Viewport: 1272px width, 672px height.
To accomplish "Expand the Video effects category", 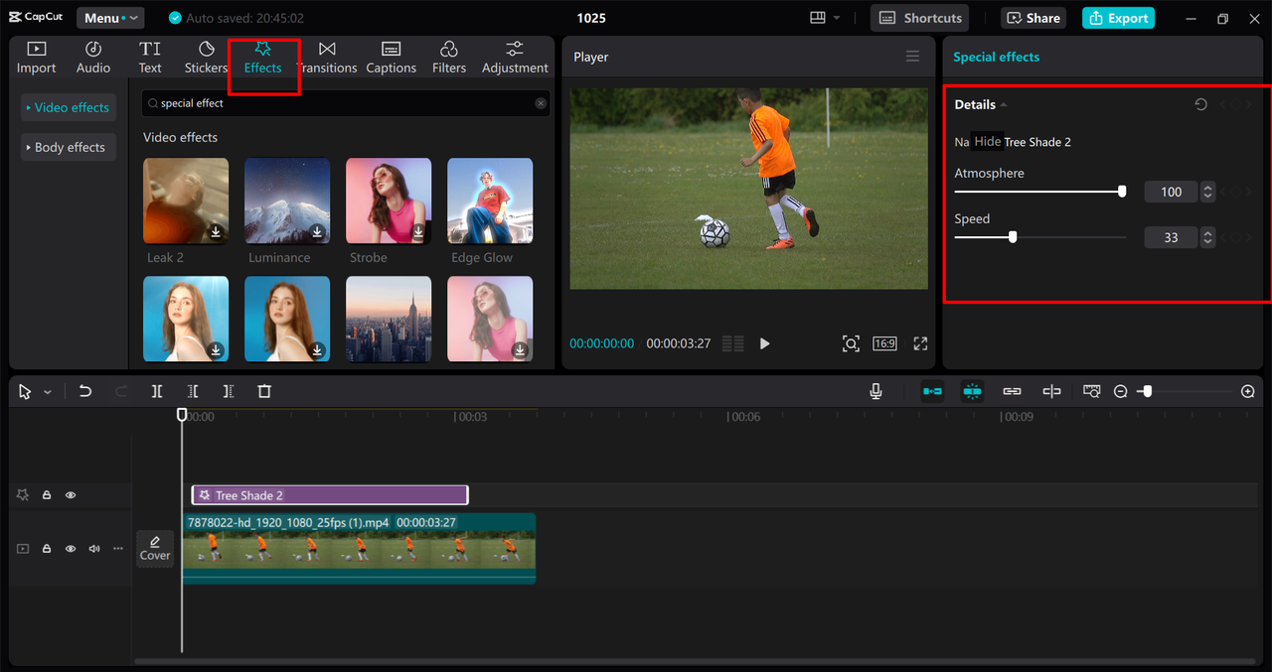I will pyautogui.click(x=68, y=107).
